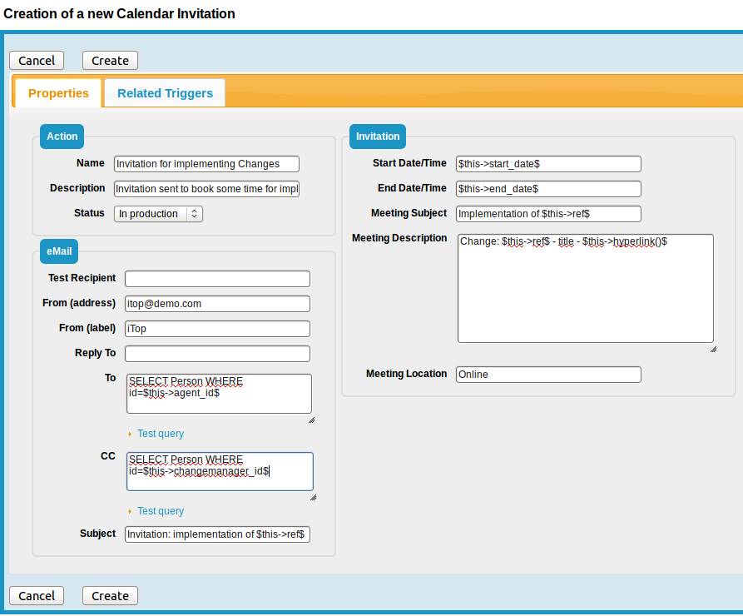Click the resize handle of CC textarea
Image resolution: width=743 pixels, height=616 pixels.
pos(313,497)
